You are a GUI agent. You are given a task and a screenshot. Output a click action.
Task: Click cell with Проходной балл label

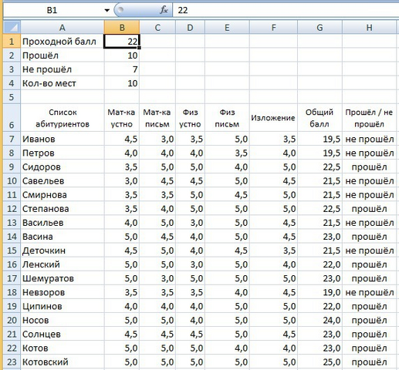click(63, 42)
